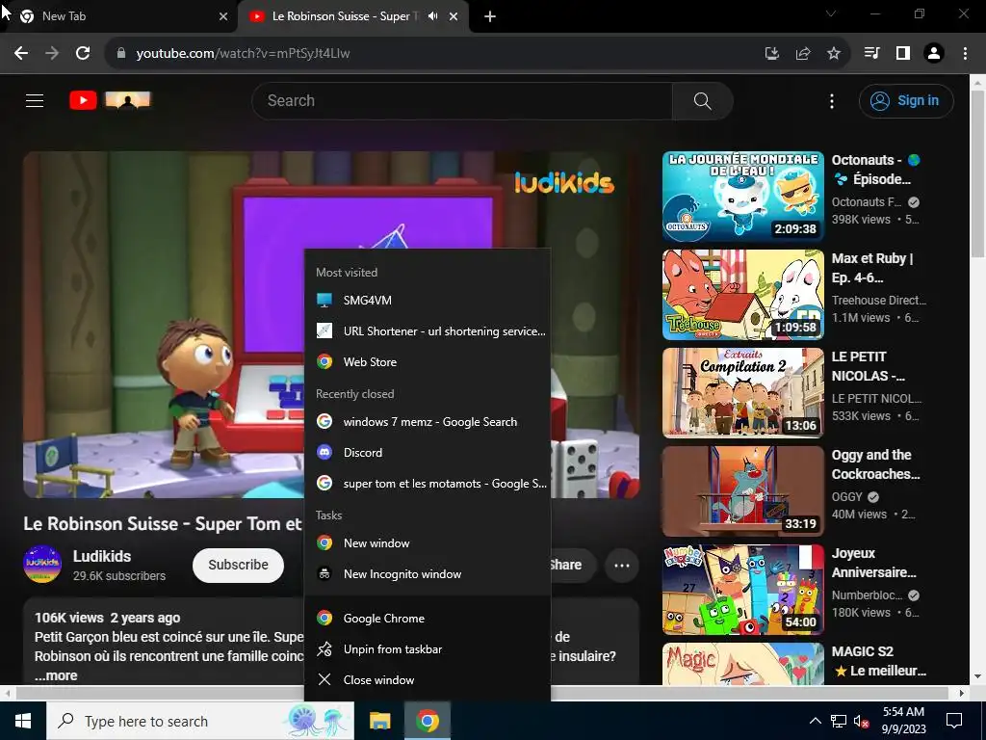The image size is (986, 740).
Task: Open Chrome's three-dot menu
Action: pos(965,54)
